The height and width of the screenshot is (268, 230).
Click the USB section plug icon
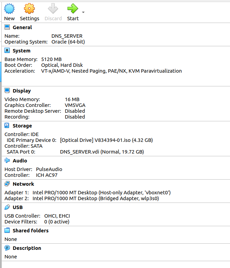pyautogui.click(x=7, y=207)
